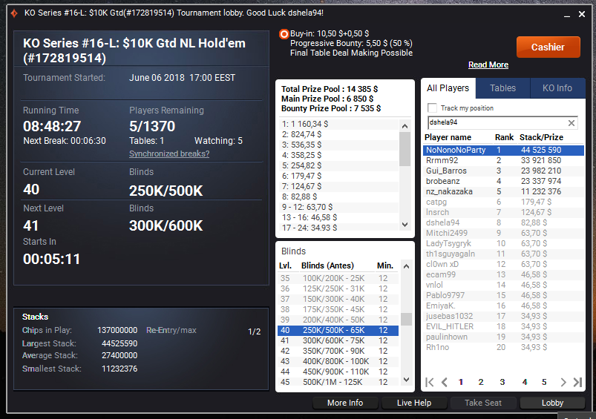Return to the Lobby
This screenshot has width=596, height=419.
pyautogui.click(x=552, y=403)
